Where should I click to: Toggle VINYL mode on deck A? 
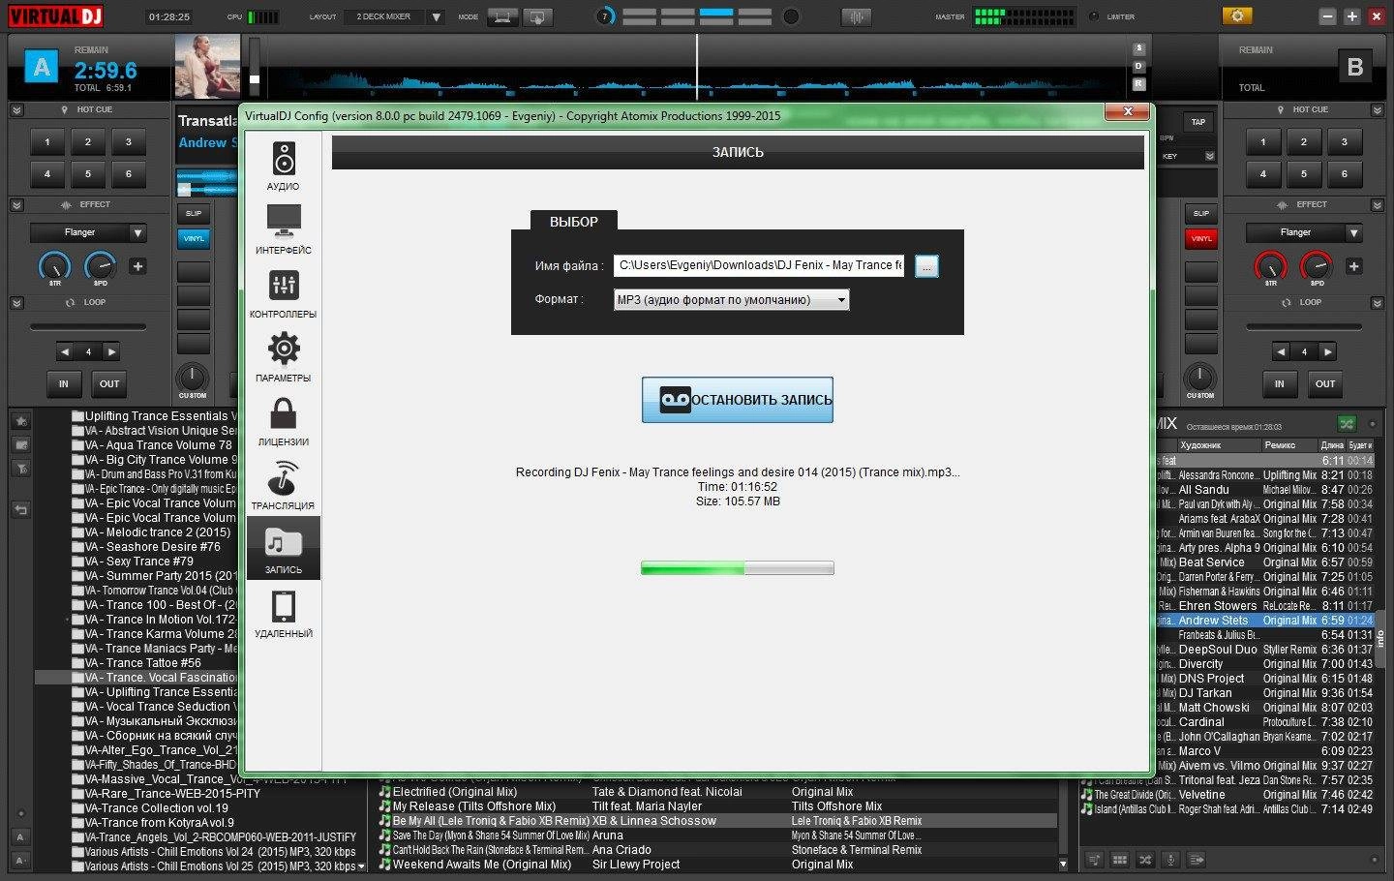click(x=194, y=238)
